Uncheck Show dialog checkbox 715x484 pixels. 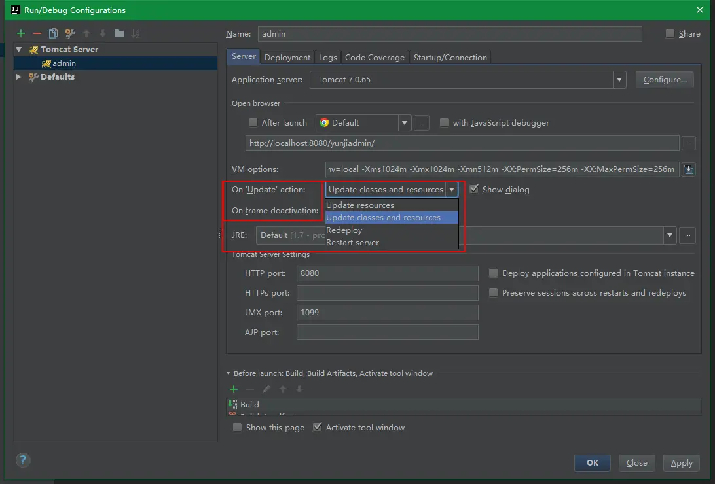474,189
